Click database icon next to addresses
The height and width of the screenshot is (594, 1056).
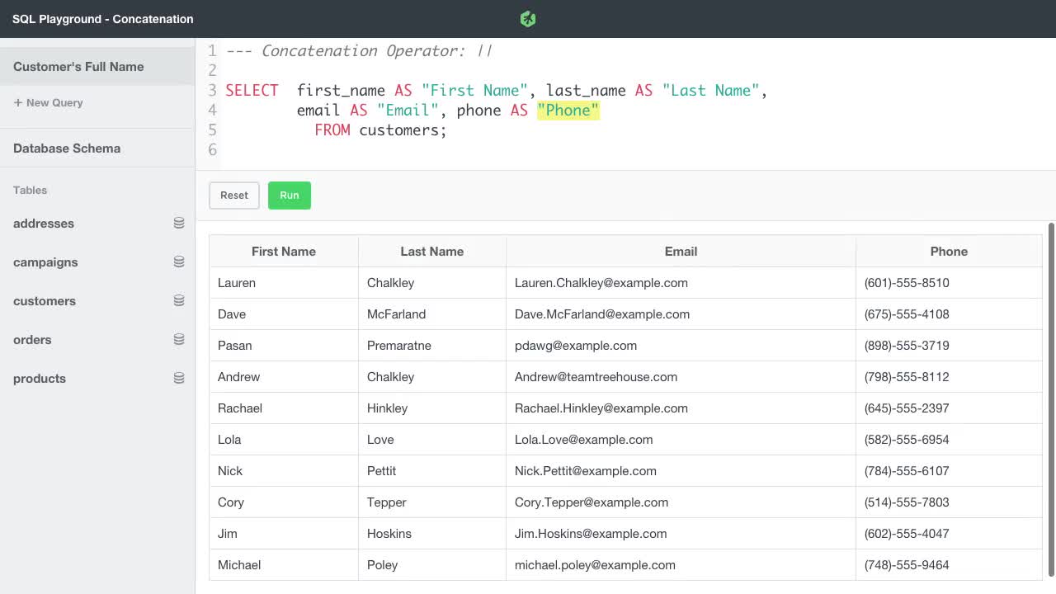pyautogui.click(x=179, y=224)
